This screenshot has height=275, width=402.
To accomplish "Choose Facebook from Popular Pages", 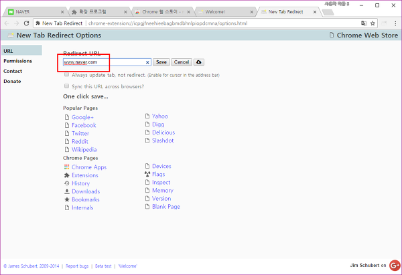I will tap(84, 125).
